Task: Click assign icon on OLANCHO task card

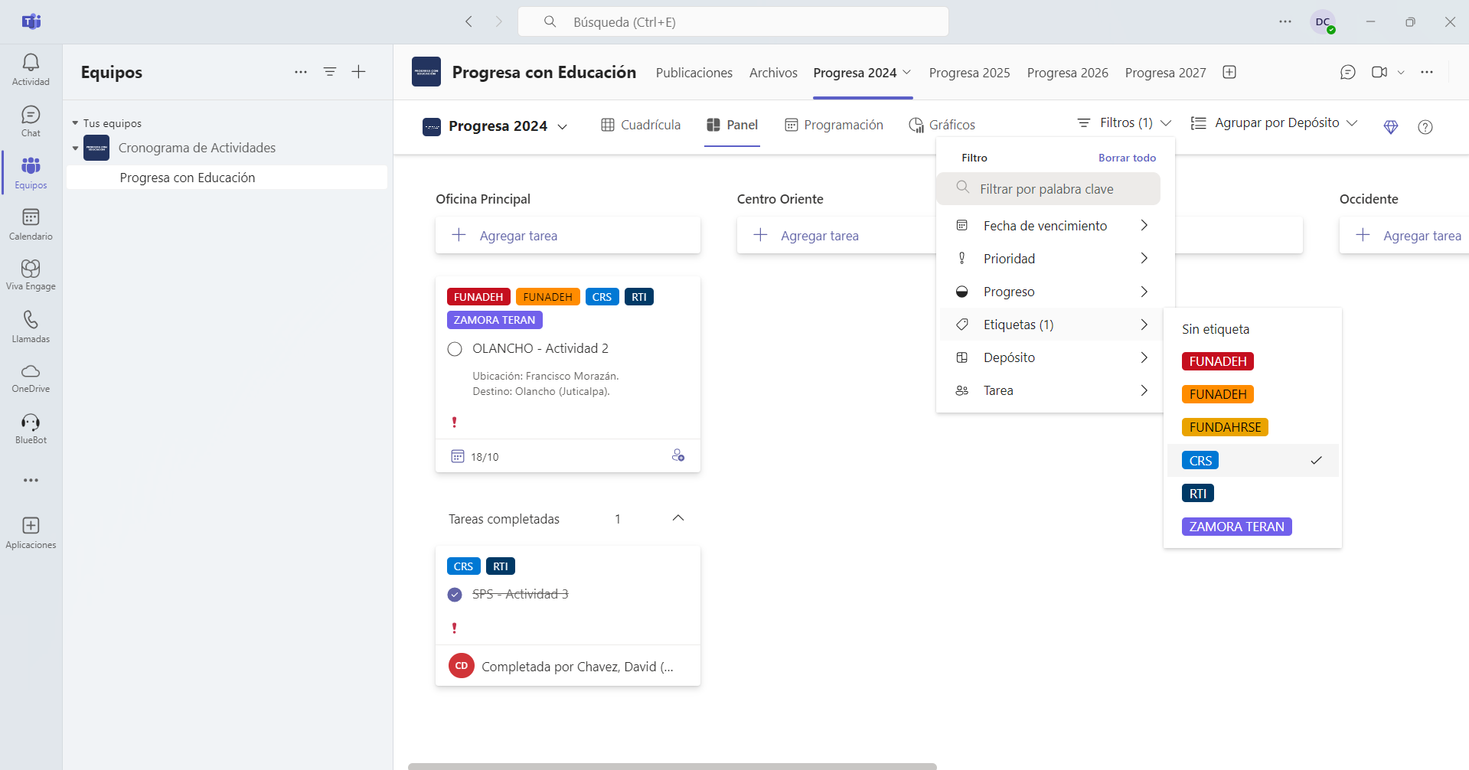Action: click(x=678, y=455)
